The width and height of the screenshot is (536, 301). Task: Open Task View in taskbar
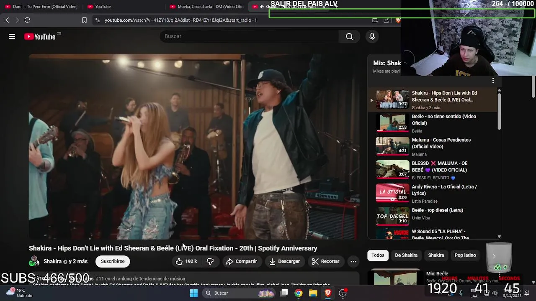pos(284,293)
